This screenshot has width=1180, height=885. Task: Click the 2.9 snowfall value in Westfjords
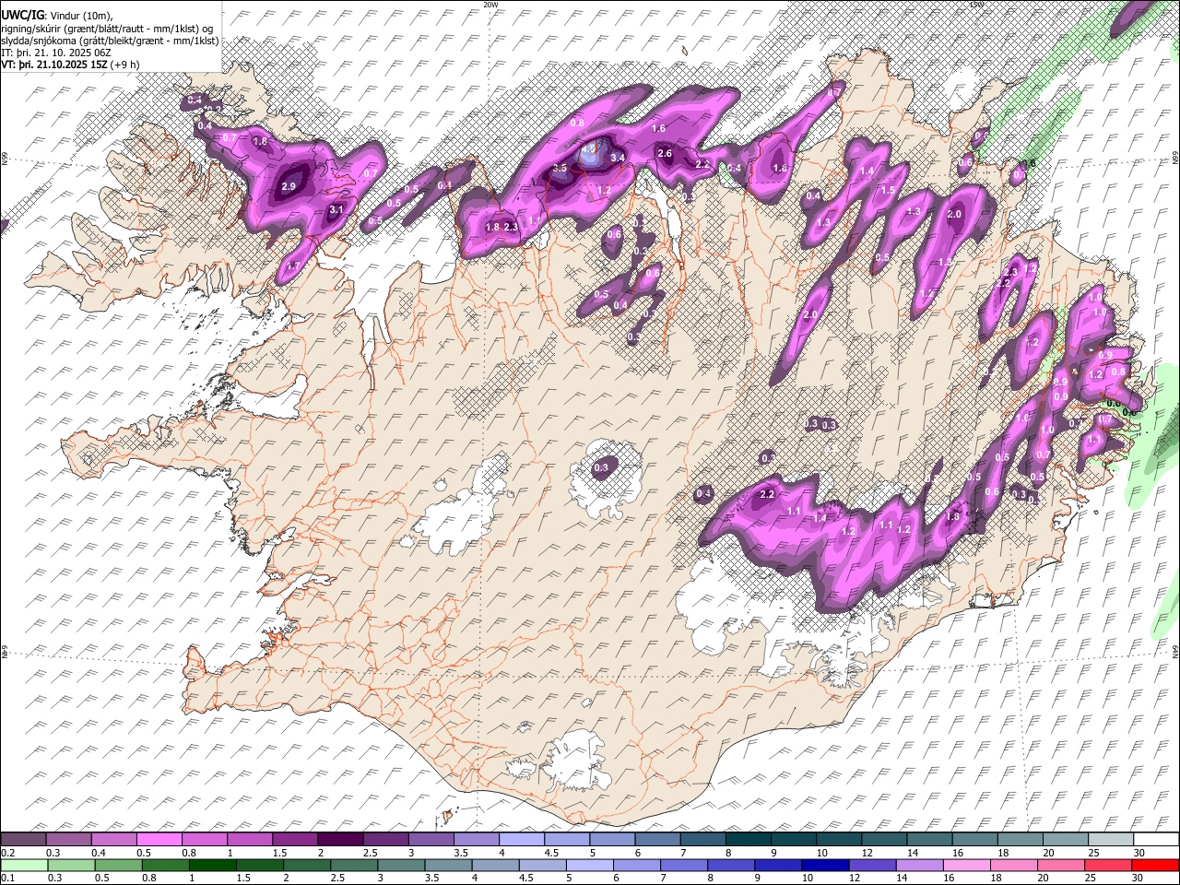click(x=288, y=186)
